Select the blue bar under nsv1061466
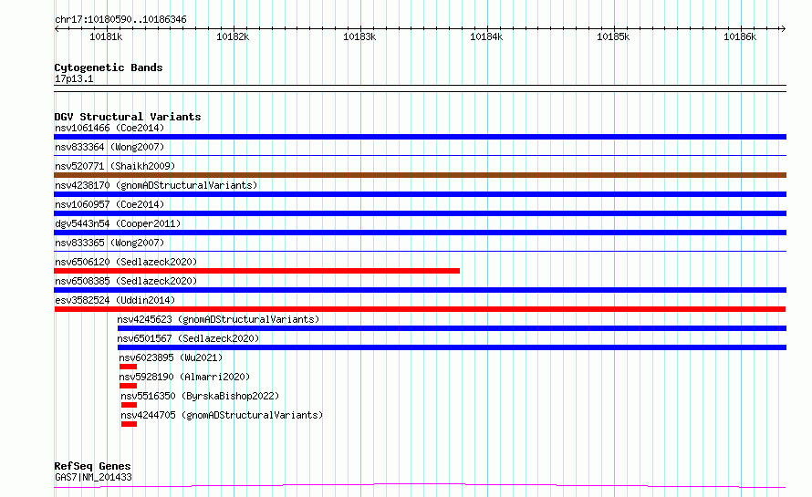The height and width of the screenshot is (497, 812). (420, 137)
